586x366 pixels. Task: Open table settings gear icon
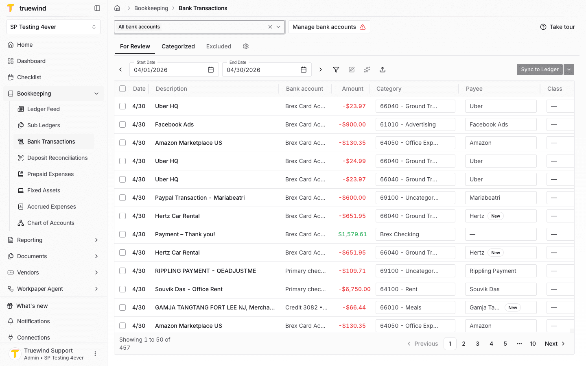click(x=246, y=46)
